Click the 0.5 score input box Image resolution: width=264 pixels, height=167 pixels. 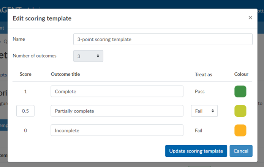25,111
